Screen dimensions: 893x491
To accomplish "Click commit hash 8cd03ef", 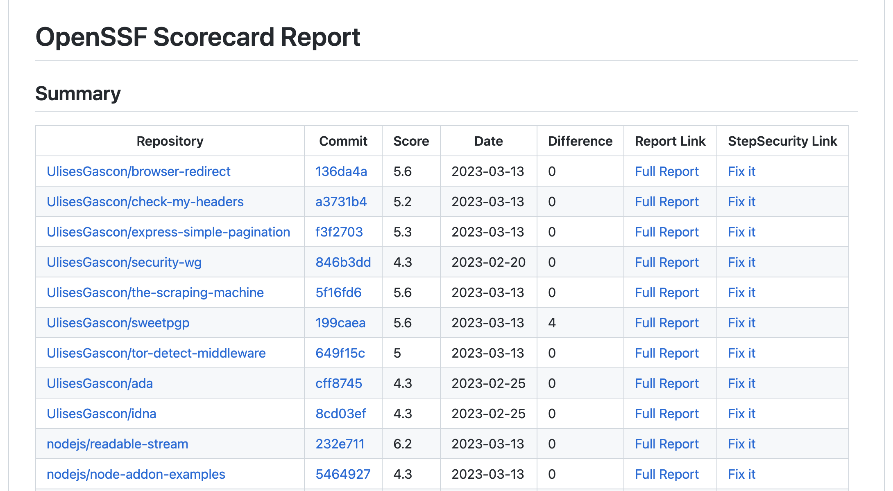I will coord(340,414).
